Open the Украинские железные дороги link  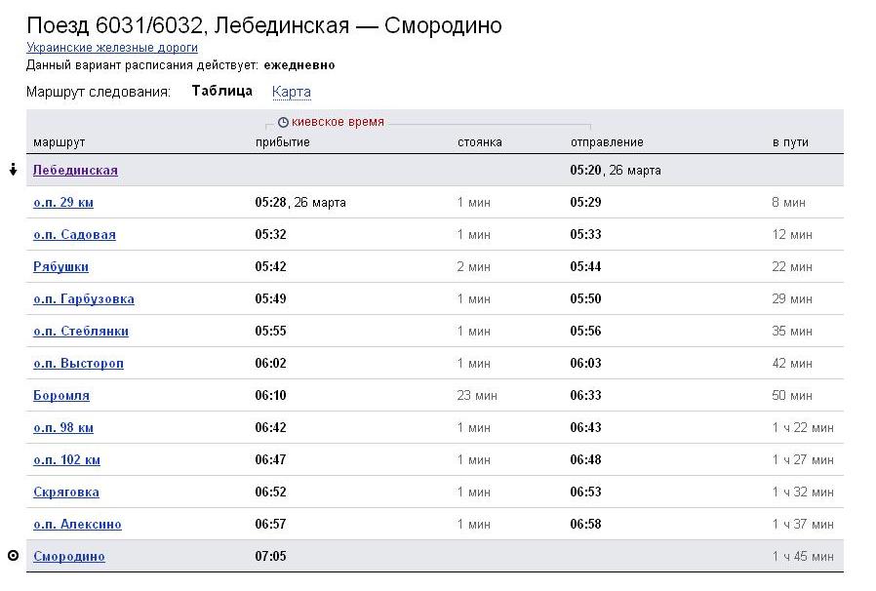point(112,47)
